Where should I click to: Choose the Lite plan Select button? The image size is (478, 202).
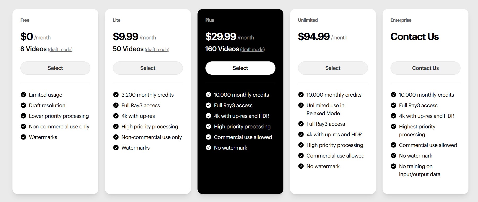pos(148,68)
